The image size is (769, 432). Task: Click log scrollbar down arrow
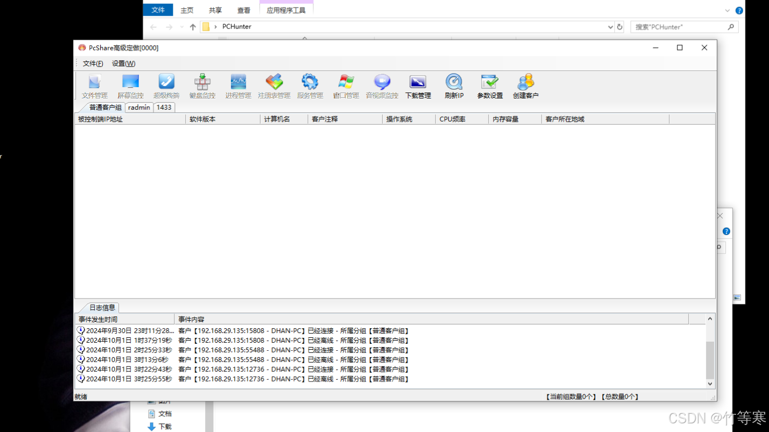(x=710, y=384)
